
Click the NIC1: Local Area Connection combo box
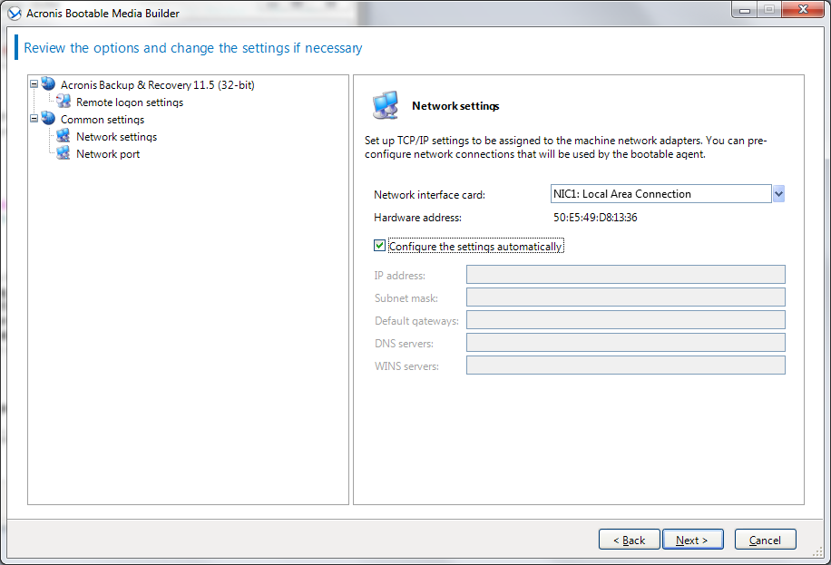pyautogui.click(x=660, y=194)
